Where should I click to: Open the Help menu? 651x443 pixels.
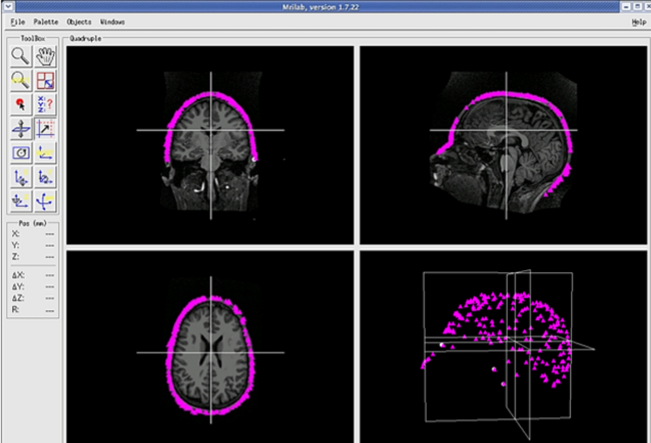pos(639,22)
